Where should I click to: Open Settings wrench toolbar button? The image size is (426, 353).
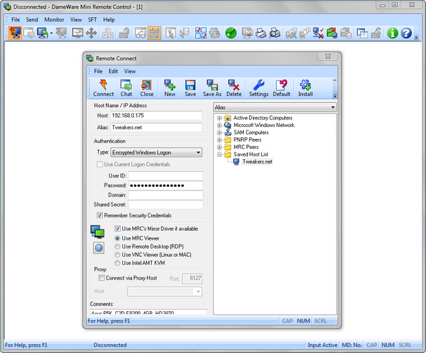coord(258,88)
